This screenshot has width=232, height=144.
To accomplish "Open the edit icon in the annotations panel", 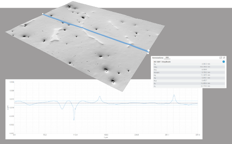I will coord(221,58).
